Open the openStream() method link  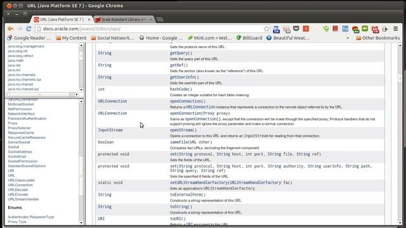183,130
